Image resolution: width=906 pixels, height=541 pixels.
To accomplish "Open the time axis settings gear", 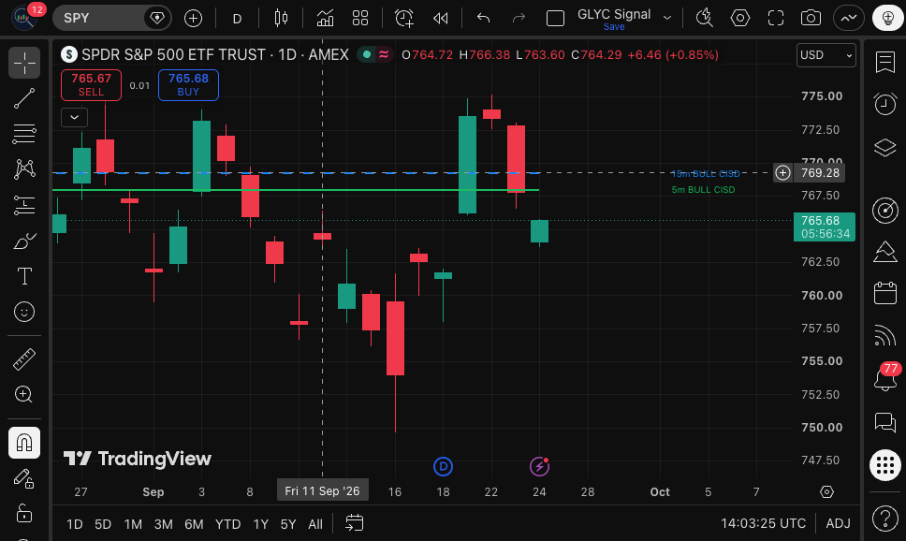I will click(826, 492).
